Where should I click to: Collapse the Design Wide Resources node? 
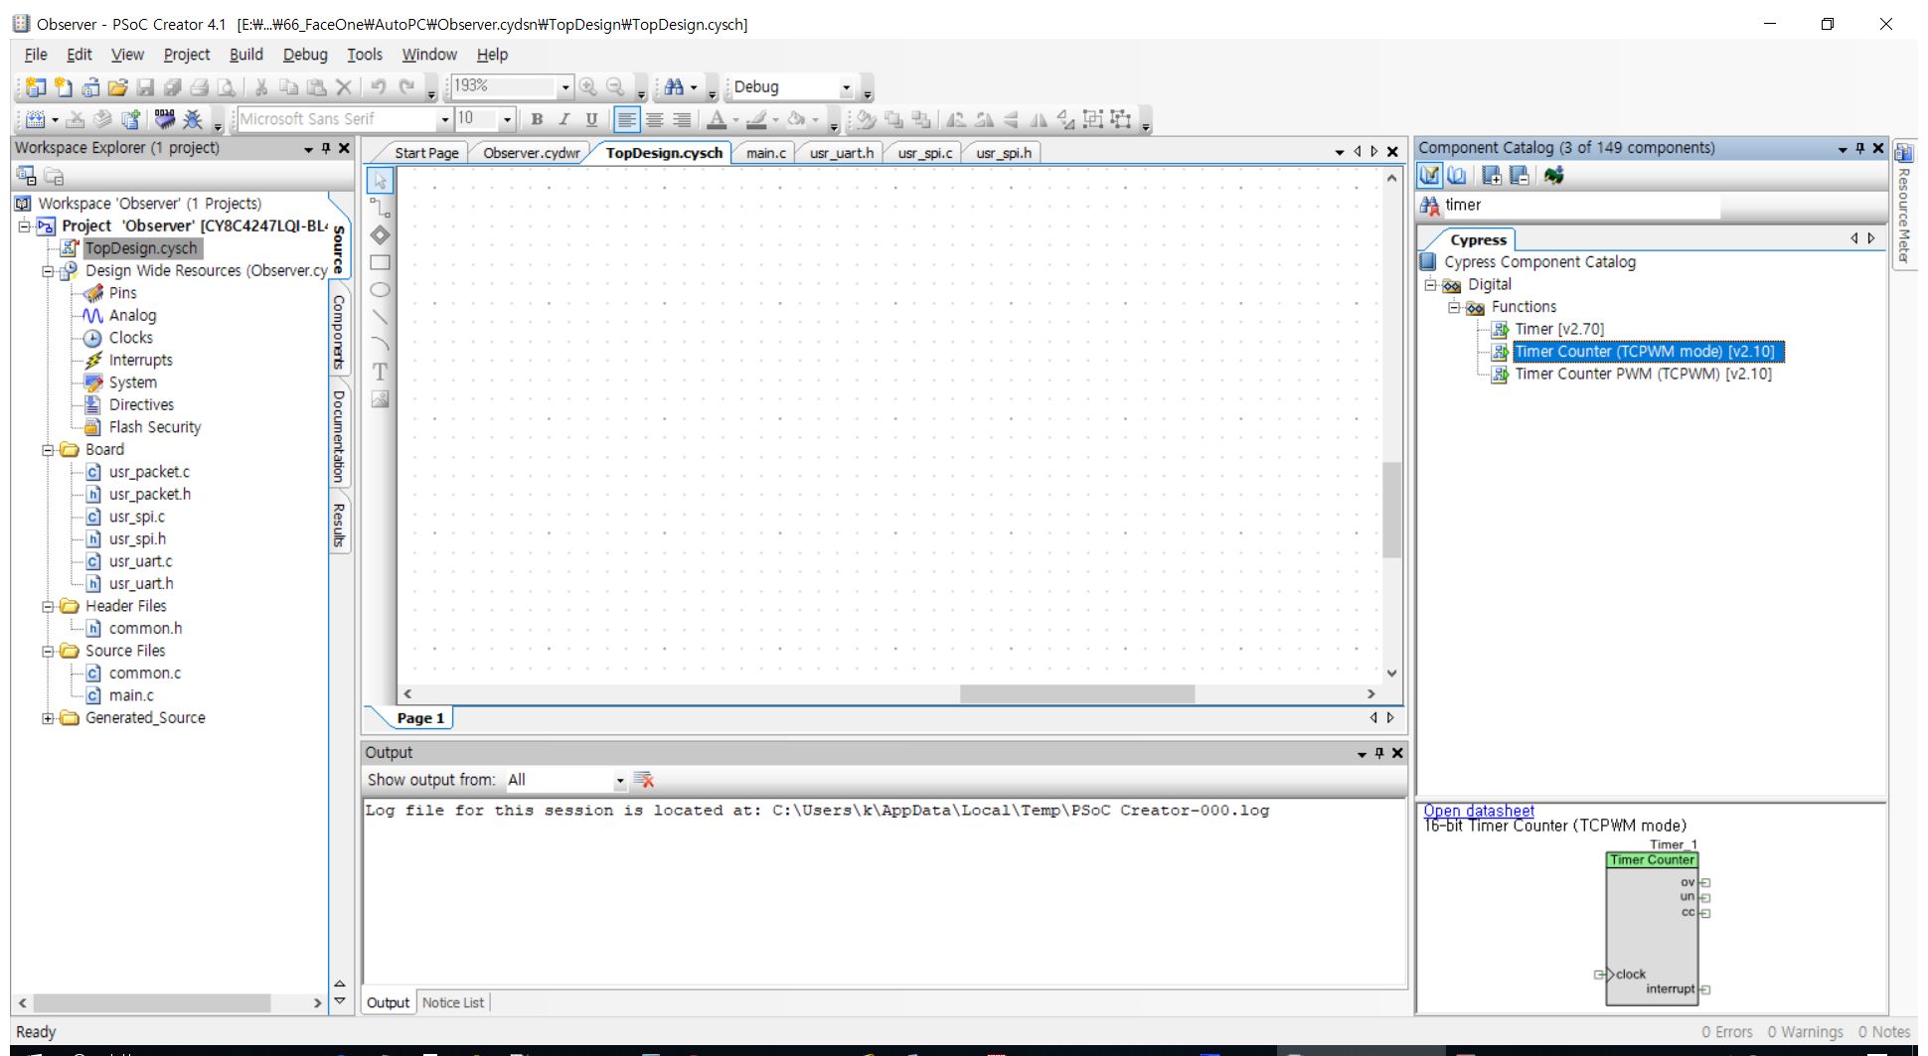click(x=47, y=271)
